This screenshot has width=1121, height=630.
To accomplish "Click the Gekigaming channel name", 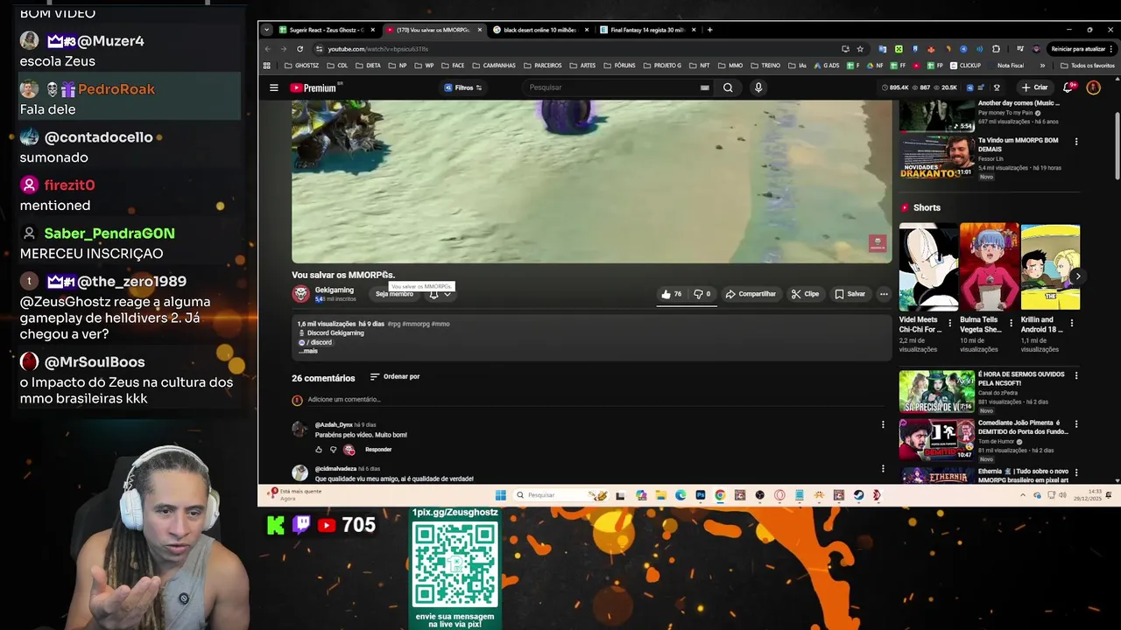I will click(x=335, y=290).
